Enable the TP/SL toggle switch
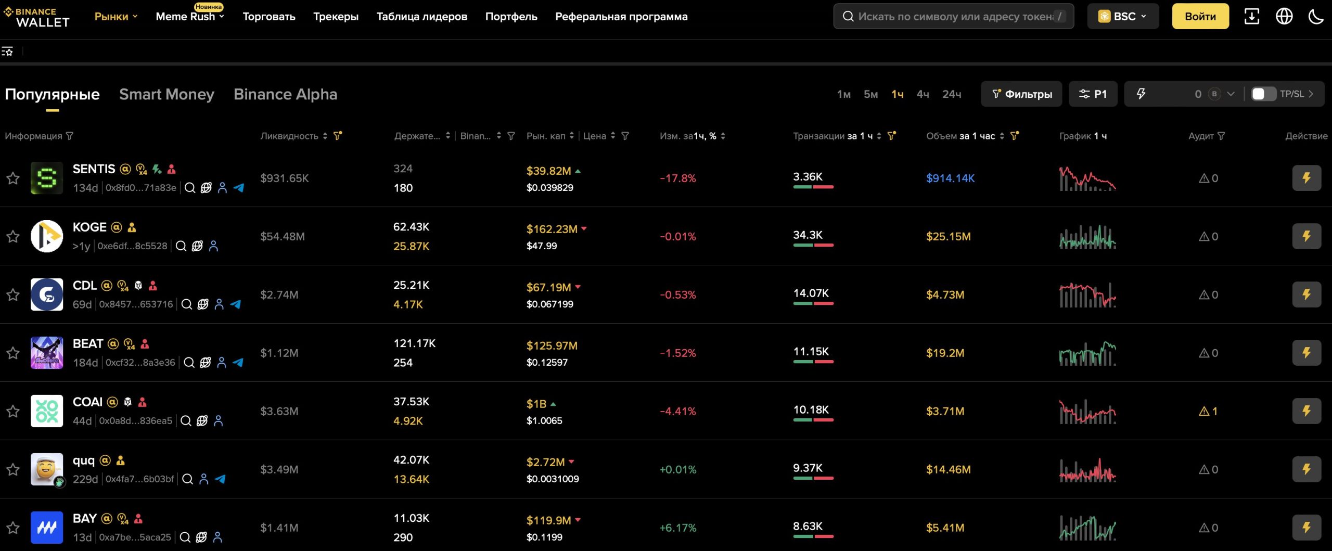1332x551 pixels. [1263, 94]
